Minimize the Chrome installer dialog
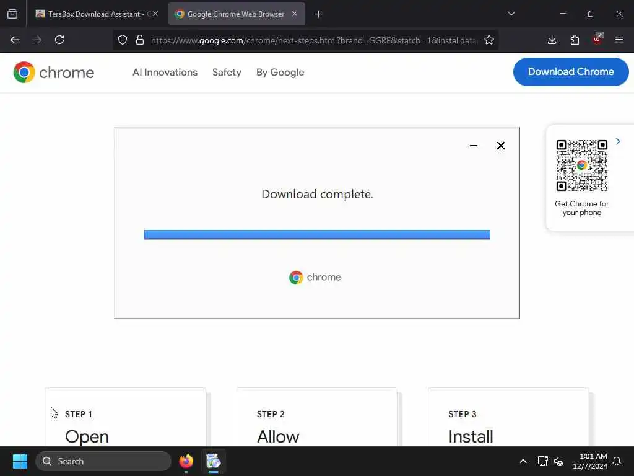634x476 pixels. tap(474, 146)
